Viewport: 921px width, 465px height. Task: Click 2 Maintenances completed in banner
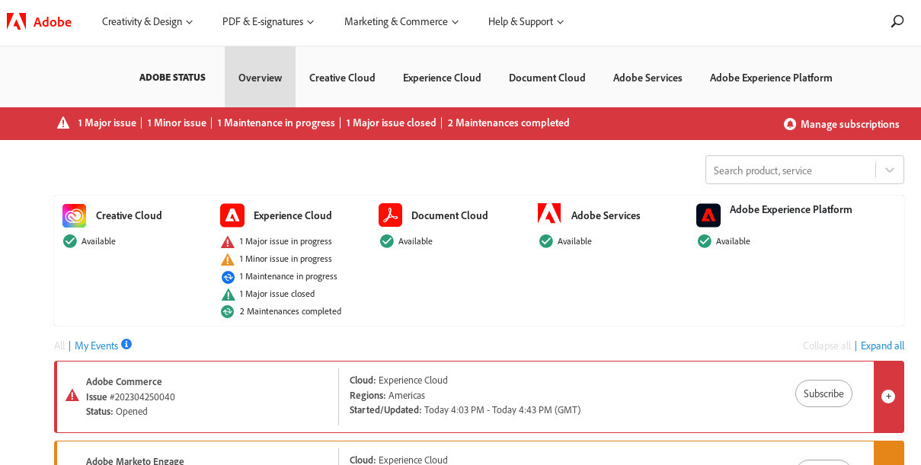pos(508,123)
